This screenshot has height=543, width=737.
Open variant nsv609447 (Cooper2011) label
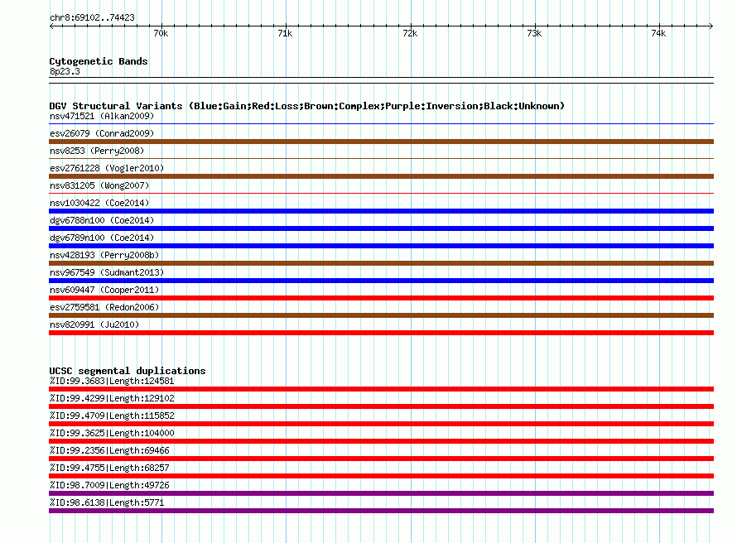[x=104, y=290]
